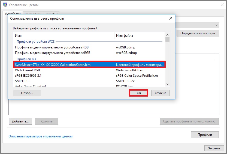Image resolution: width=227 pixels, height=154 pixels.
Task: Select the scRGB virtual device model profile
Action: click(89, 53)
